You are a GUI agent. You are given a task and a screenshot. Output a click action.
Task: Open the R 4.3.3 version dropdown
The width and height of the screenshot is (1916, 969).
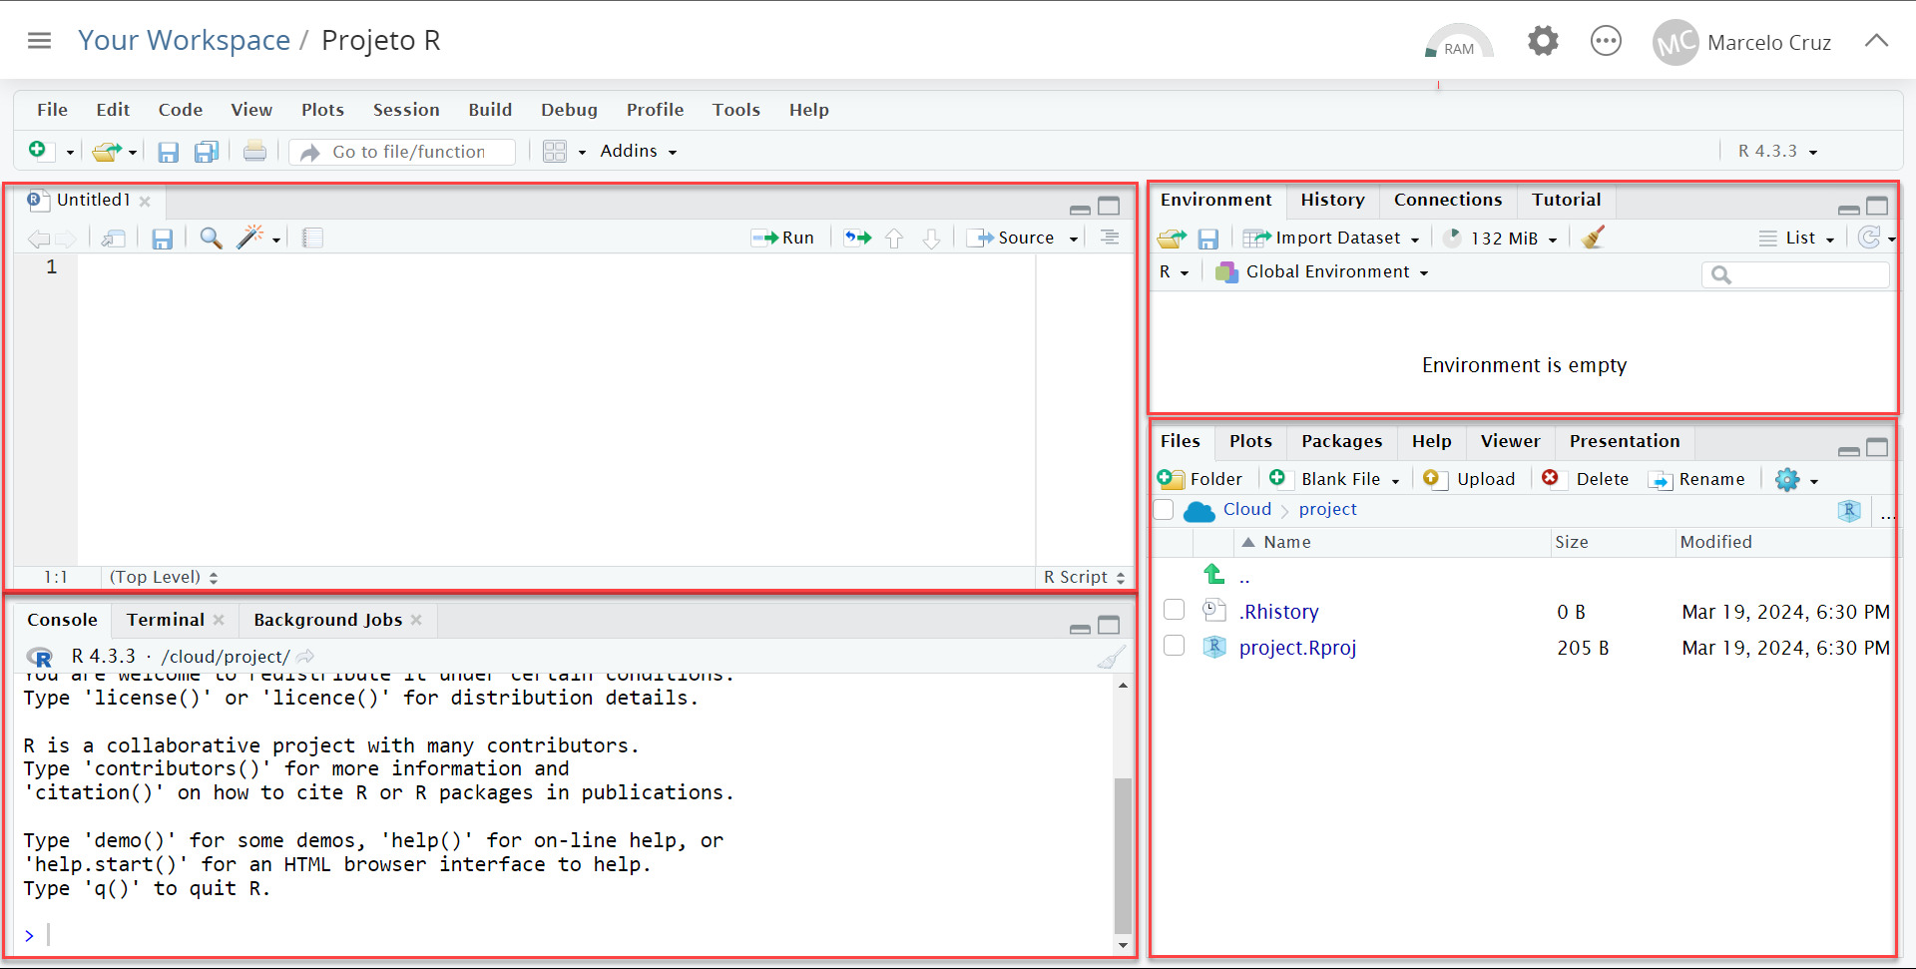click(x=1778, y=152)
